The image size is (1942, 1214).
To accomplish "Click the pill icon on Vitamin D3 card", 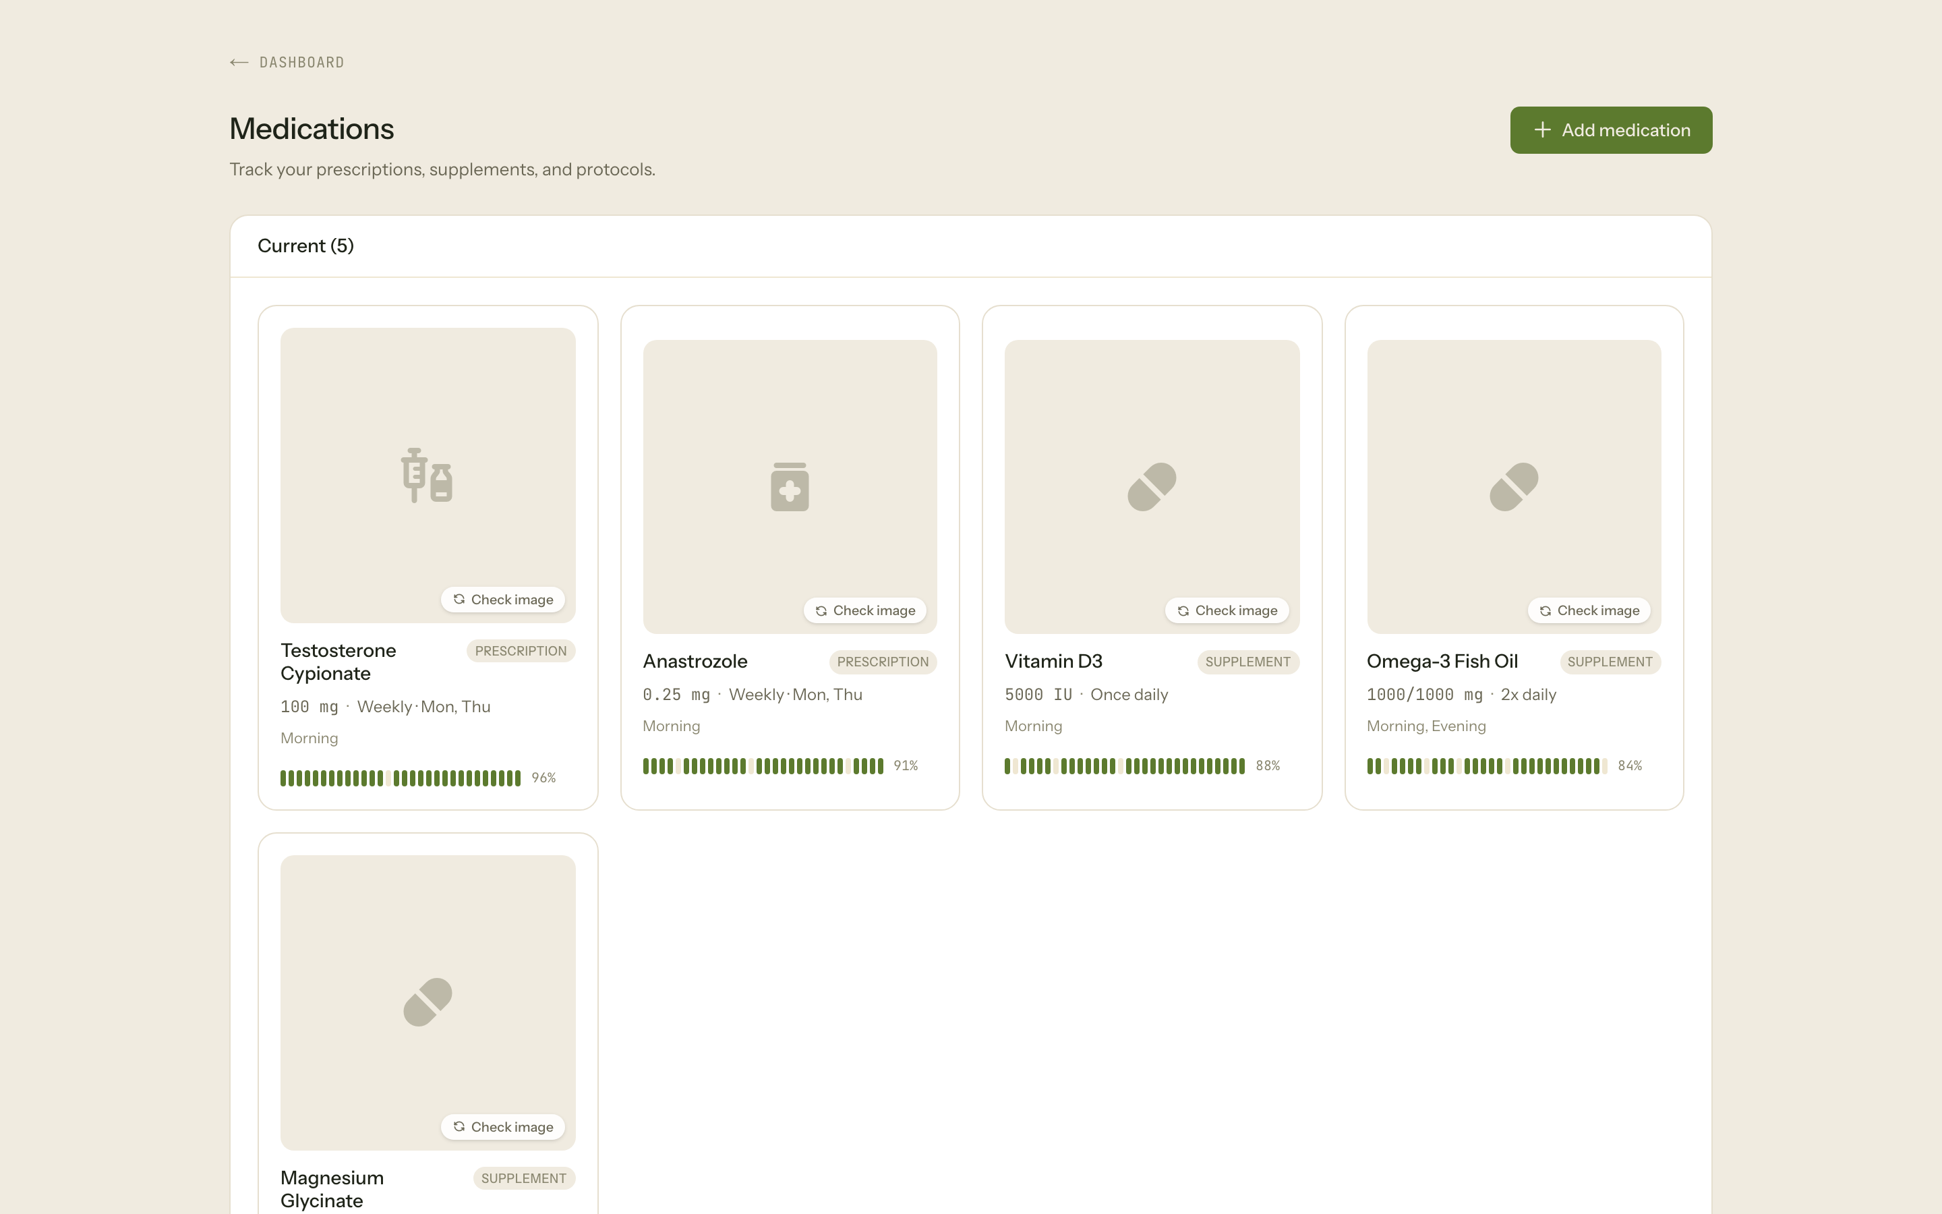I will pos(1152,486).
